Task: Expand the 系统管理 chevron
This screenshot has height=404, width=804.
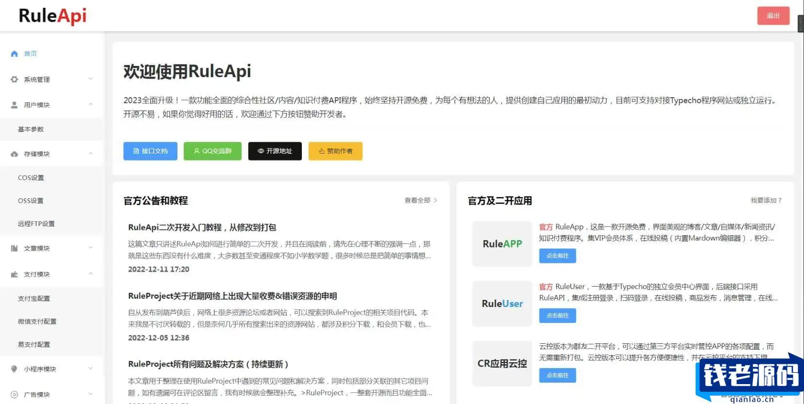Action: point(90,79)
